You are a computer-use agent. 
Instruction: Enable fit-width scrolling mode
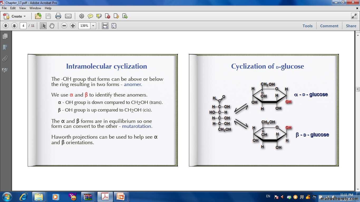(105, 26)
